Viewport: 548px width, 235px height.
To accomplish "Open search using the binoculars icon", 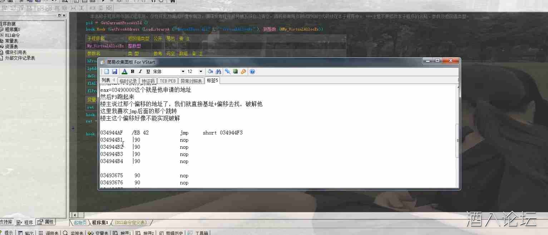I will coord(218,72).
